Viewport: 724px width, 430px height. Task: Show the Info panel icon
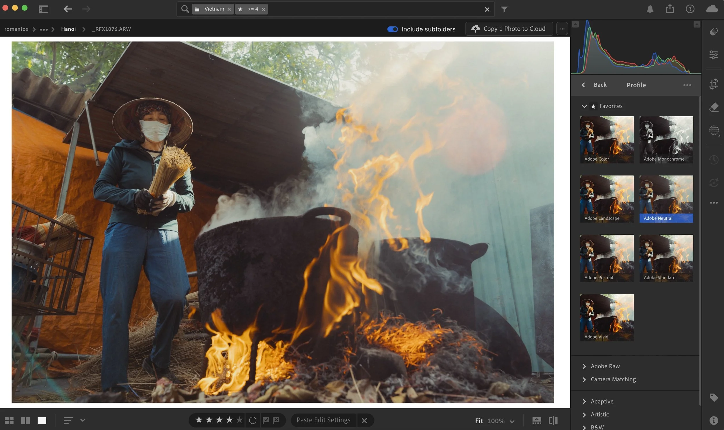[714, 420]
